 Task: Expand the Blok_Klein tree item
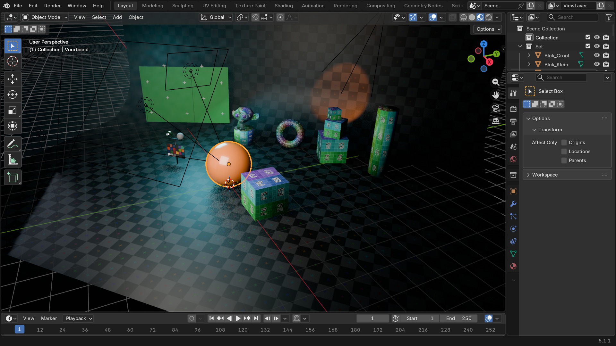(529, 64)
